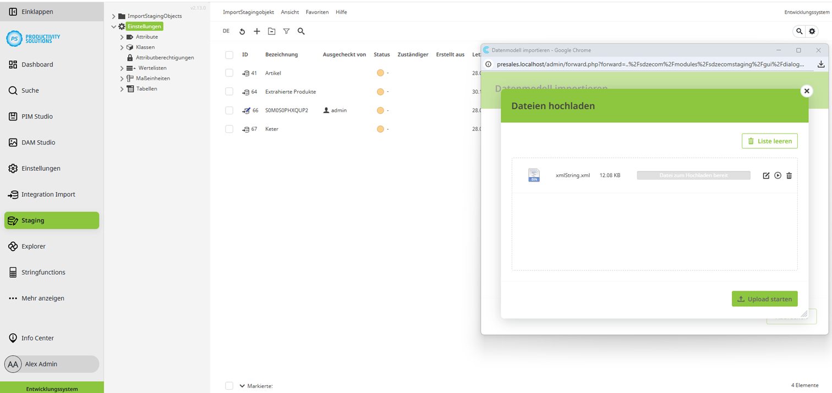This screenshot has width=832, height=393.
Task: Toggle the select-all checkbox in table header
Action: [229, 55]
